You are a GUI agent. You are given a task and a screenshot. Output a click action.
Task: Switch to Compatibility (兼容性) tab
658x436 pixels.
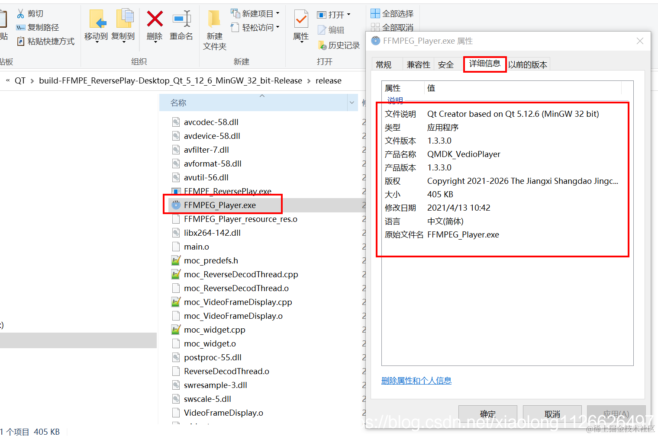(419, 64)
